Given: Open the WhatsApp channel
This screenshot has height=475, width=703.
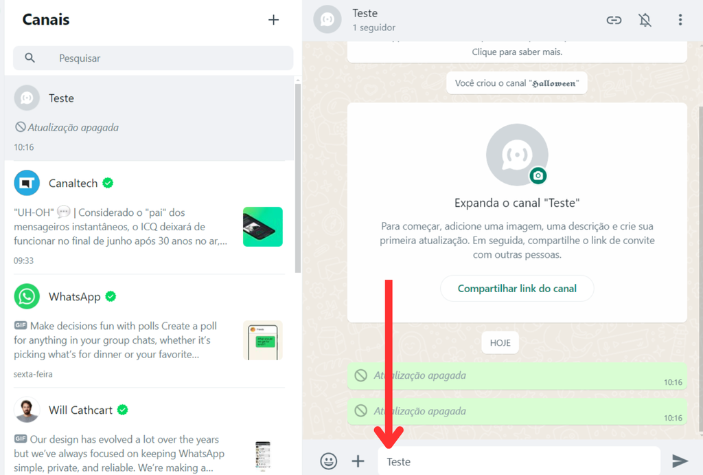Looking at the screenshot, I should pos(149,331).
